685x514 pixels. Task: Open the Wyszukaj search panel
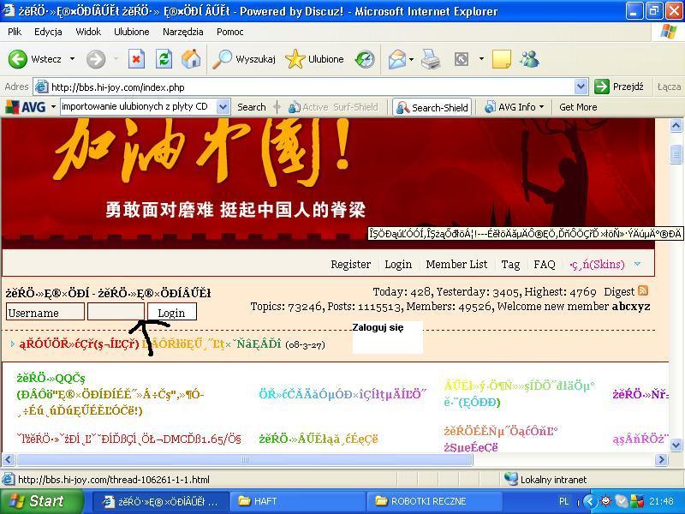click(x=245, y=59)
